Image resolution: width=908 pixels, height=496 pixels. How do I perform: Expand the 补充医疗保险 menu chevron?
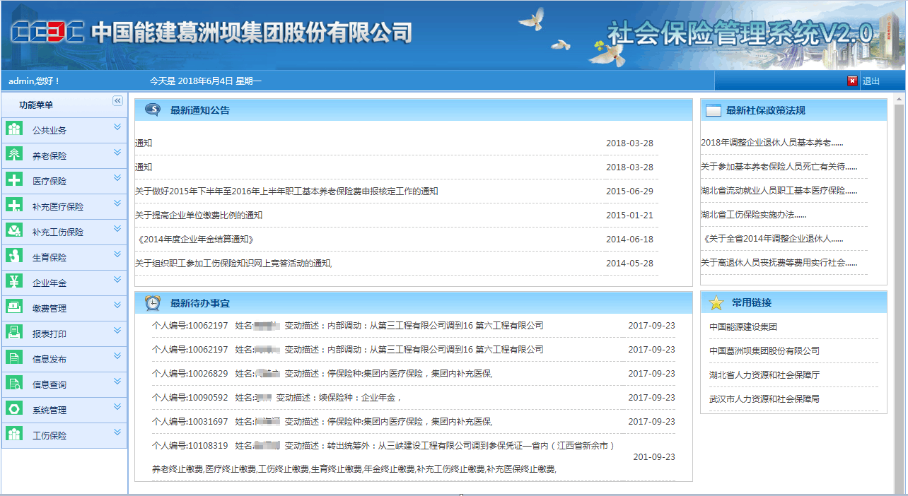click(x=117, y=204)
